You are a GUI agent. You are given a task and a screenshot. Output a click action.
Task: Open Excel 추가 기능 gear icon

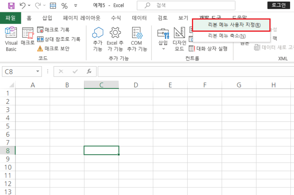pyautogui.click(x=115, y=39)
